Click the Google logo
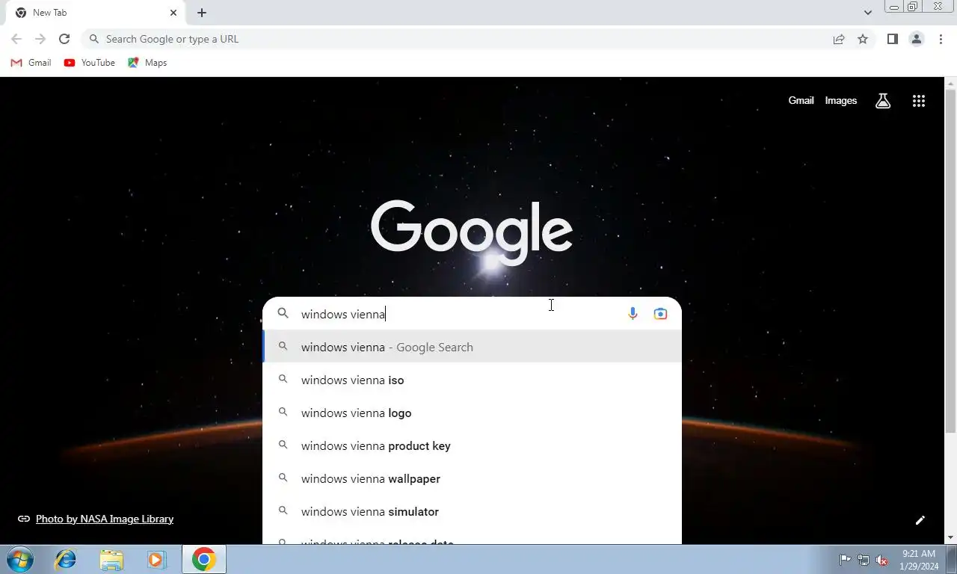 point(472,231)
